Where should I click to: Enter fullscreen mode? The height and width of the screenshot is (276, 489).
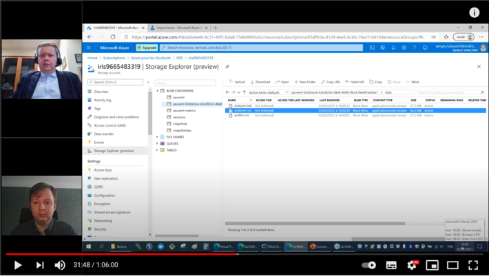pyautogui.click(x=473, y=265)
